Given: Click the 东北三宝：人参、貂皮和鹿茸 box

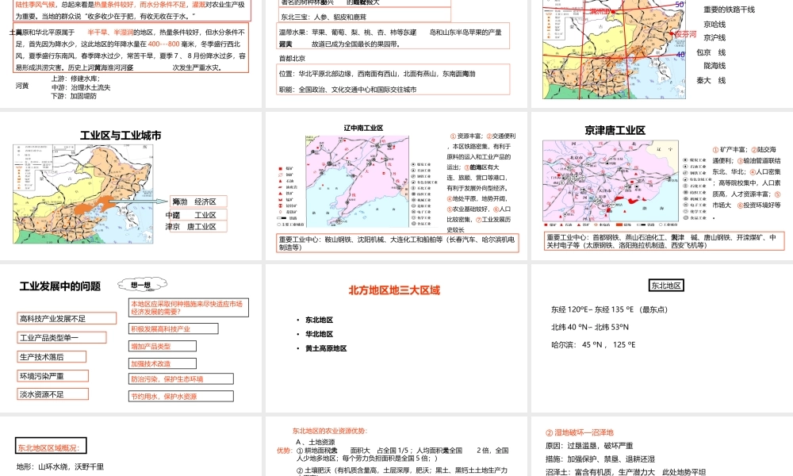Looking at the screenshot, I should pyautogui.click(x=364, y=16).
